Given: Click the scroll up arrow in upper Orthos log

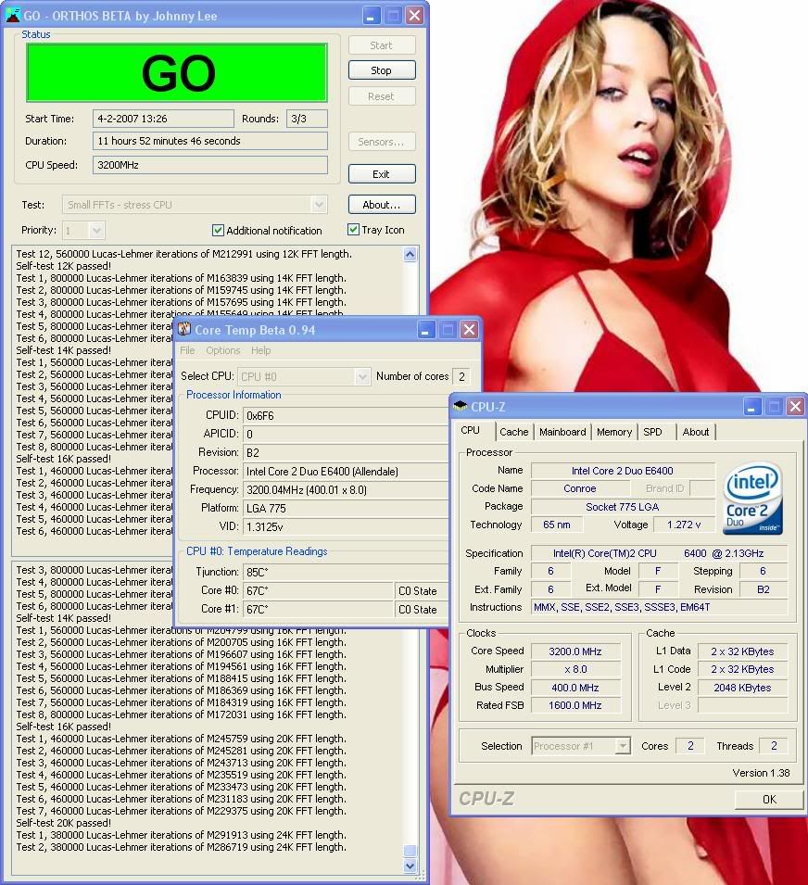Looking at the screenshot, I should (x=410, y=254).
